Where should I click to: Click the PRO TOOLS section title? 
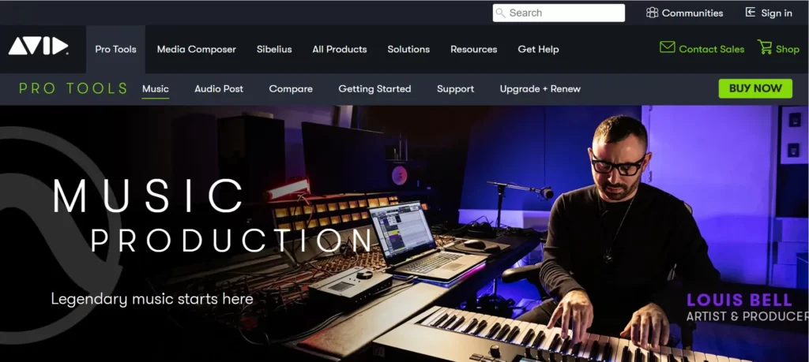[73, 88]
